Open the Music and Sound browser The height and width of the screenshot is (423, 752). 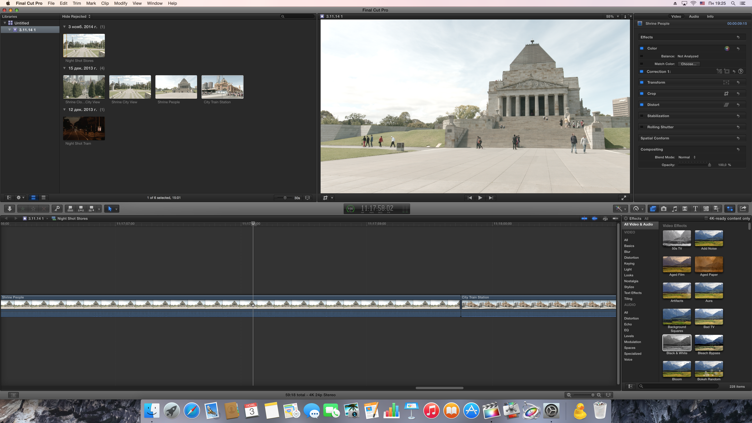[x=674, y=208]
